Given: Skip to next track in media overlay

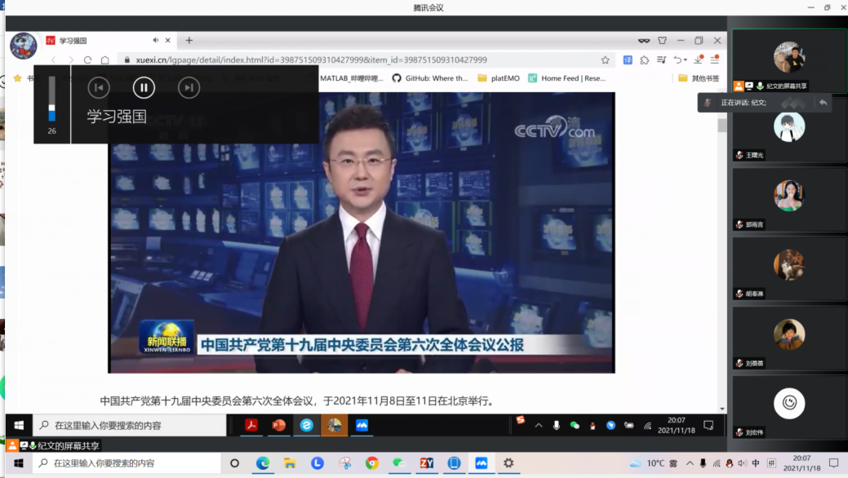Looking at the screenshot, I should pyautogui.click(x=189, y=87).
